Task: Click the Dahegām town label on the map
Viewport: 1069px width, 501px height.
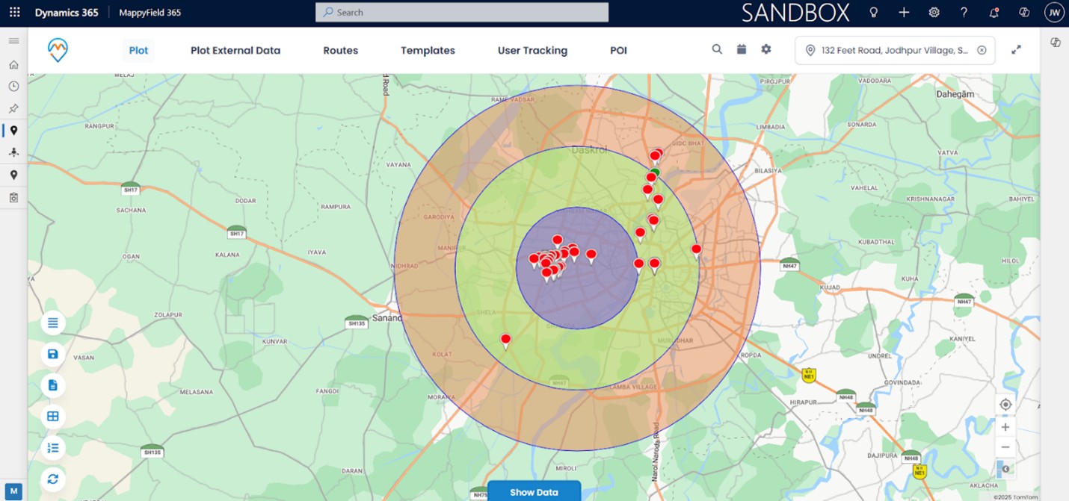Action: (x=955, y=94)
